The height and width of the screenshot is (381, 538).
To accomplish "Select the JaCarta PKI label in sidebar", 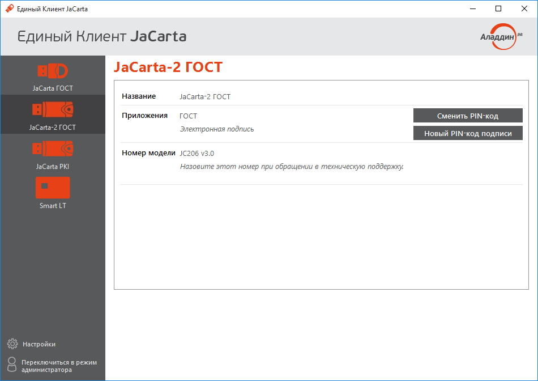I will 53,167.
